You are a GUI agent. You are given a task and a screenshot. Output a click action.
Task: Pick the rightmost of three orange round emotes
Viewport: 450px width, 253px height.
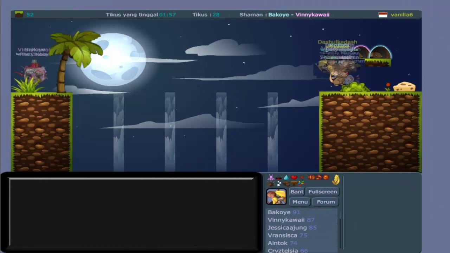(326, 177)
